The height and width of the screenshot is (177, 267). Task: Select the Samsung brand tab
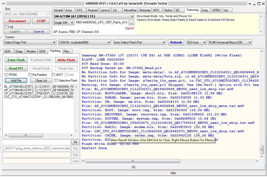point(192,10)
